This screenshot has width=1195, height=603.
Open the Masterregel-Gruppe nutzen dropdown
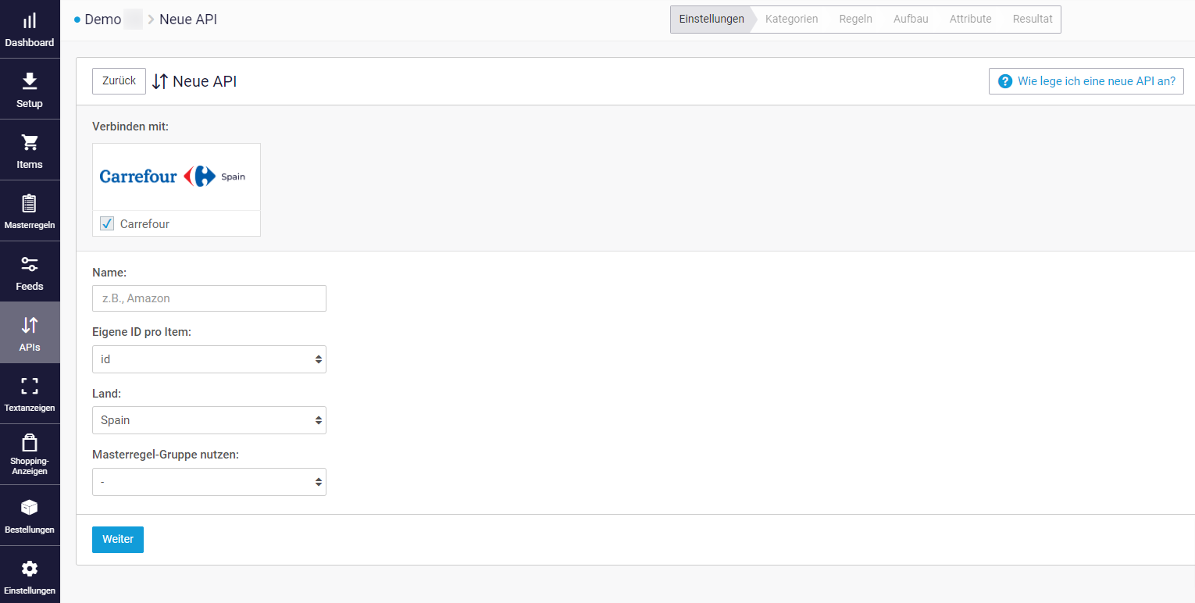pyautogui.click(x=209, y=482)
